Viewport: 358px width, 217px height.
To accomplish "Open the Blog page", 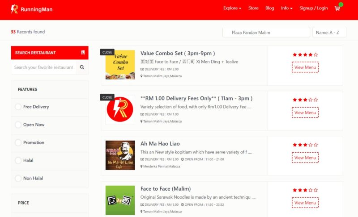I will click(270, 8).
